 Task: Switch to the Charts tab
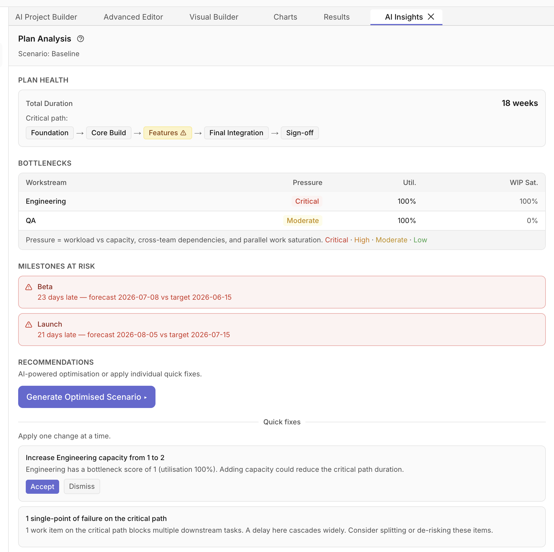(285, 17)
